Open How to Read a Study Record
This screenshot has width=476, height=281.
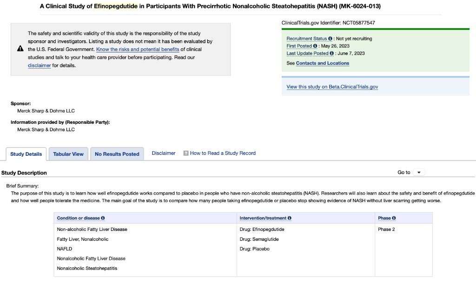223,153
